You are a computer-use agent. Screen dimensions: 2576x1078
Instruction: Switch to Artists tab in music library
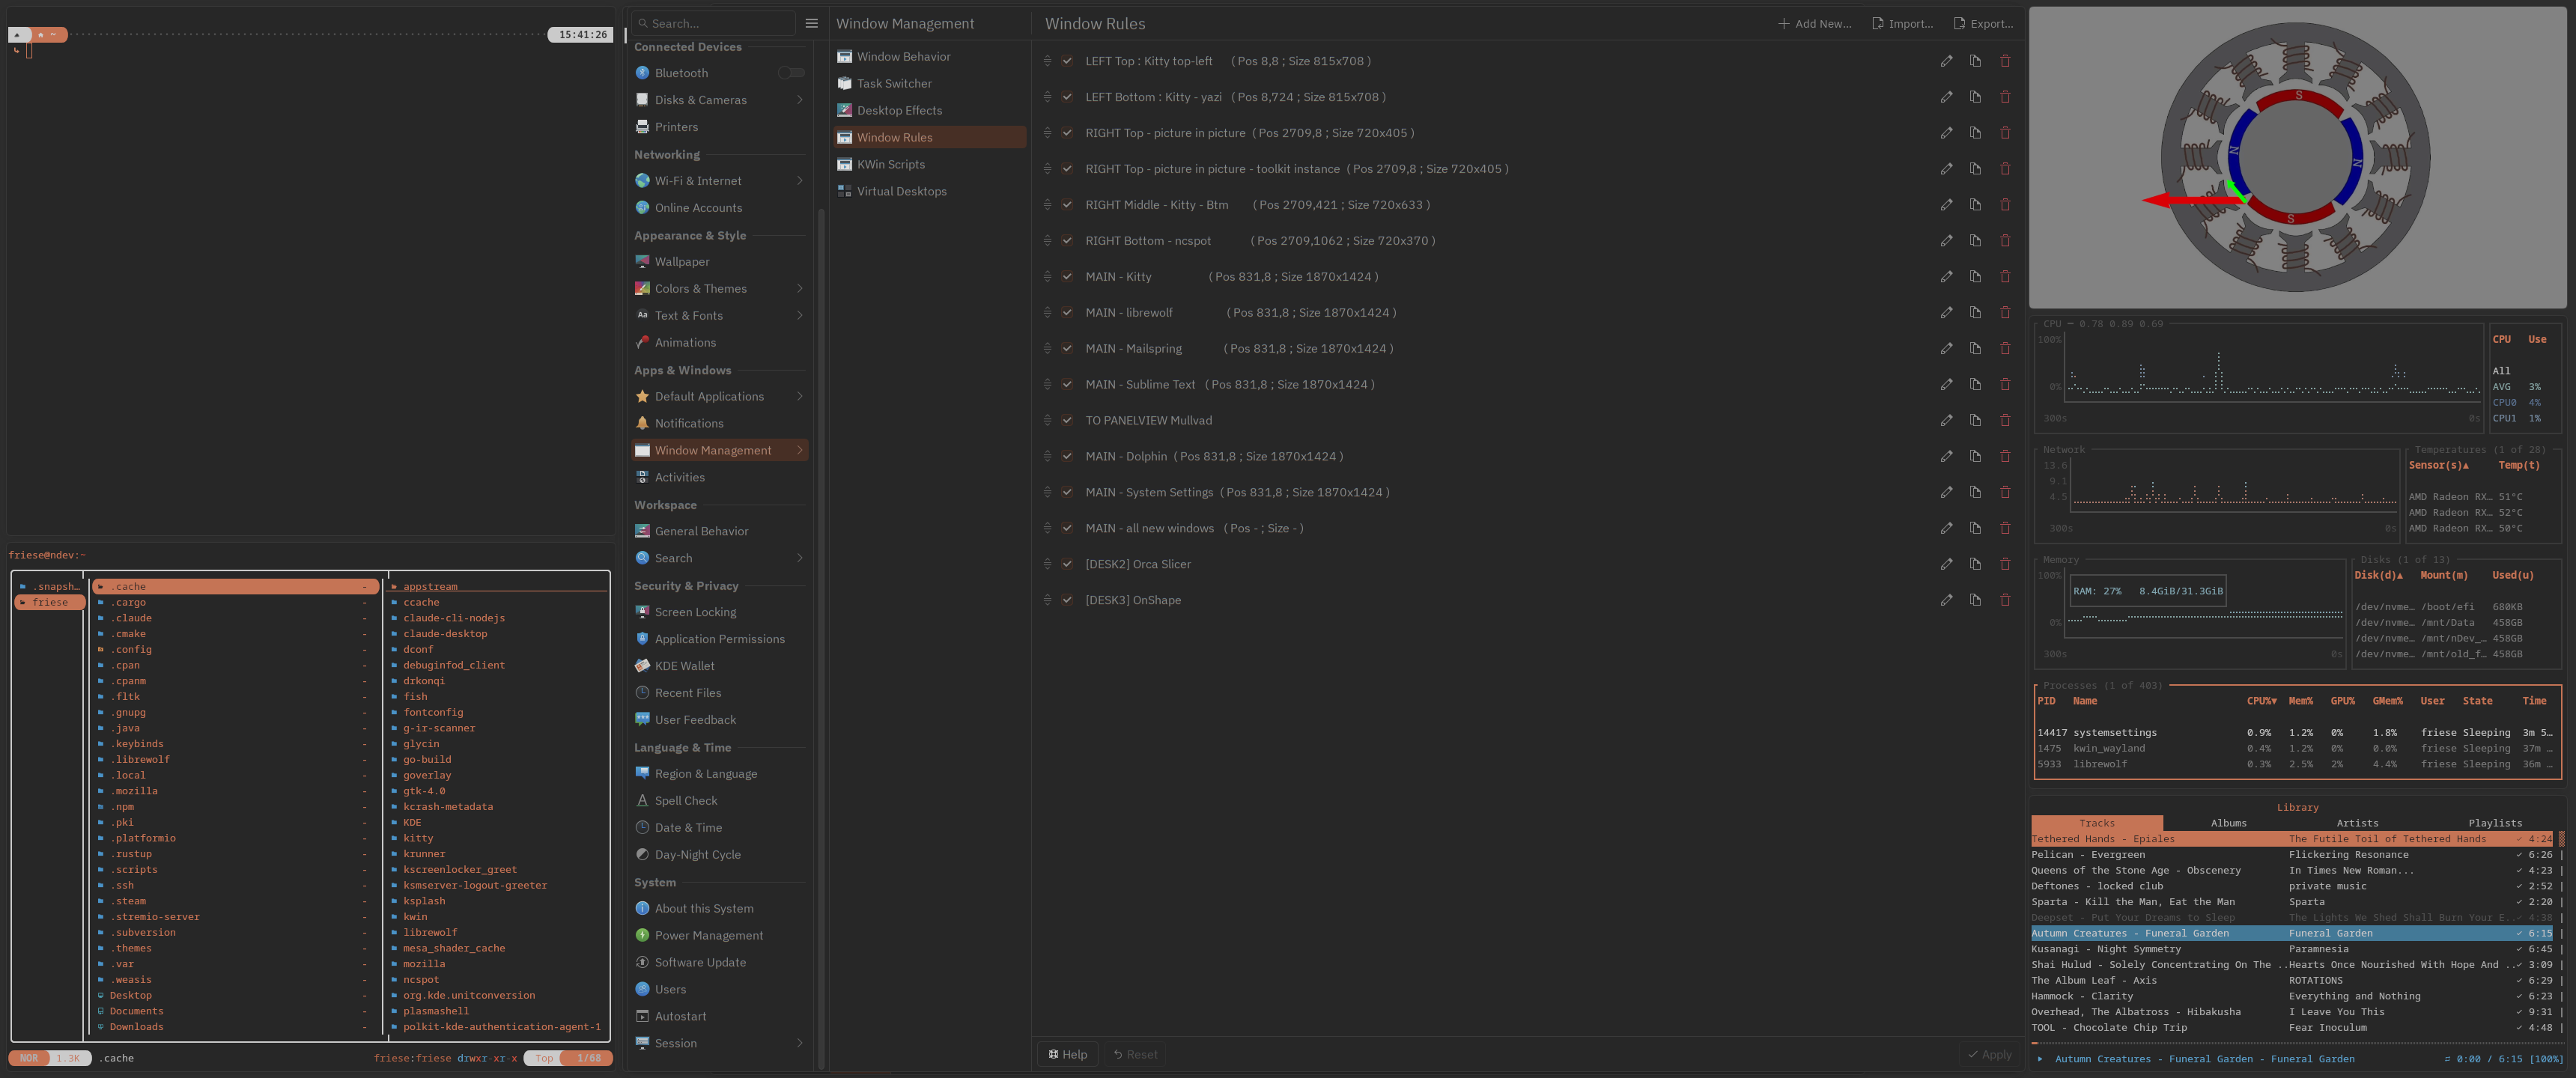pyautogui.click(x=2357, y=823)
